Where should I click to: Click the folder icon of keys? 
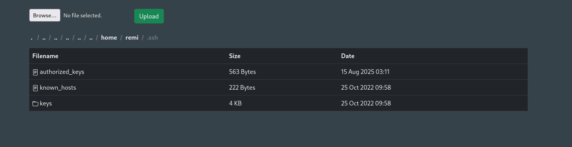pyautogui.click(x=35, y=104)
